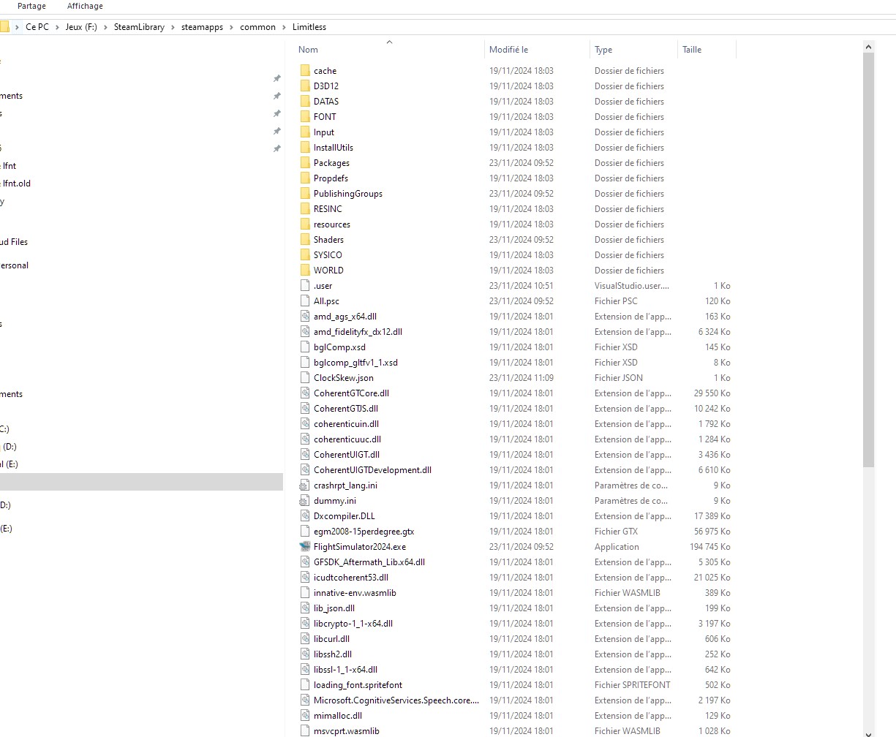Click the mimalloc.dll file icon
The image size is (896, 737).
(x=305, y=716)
